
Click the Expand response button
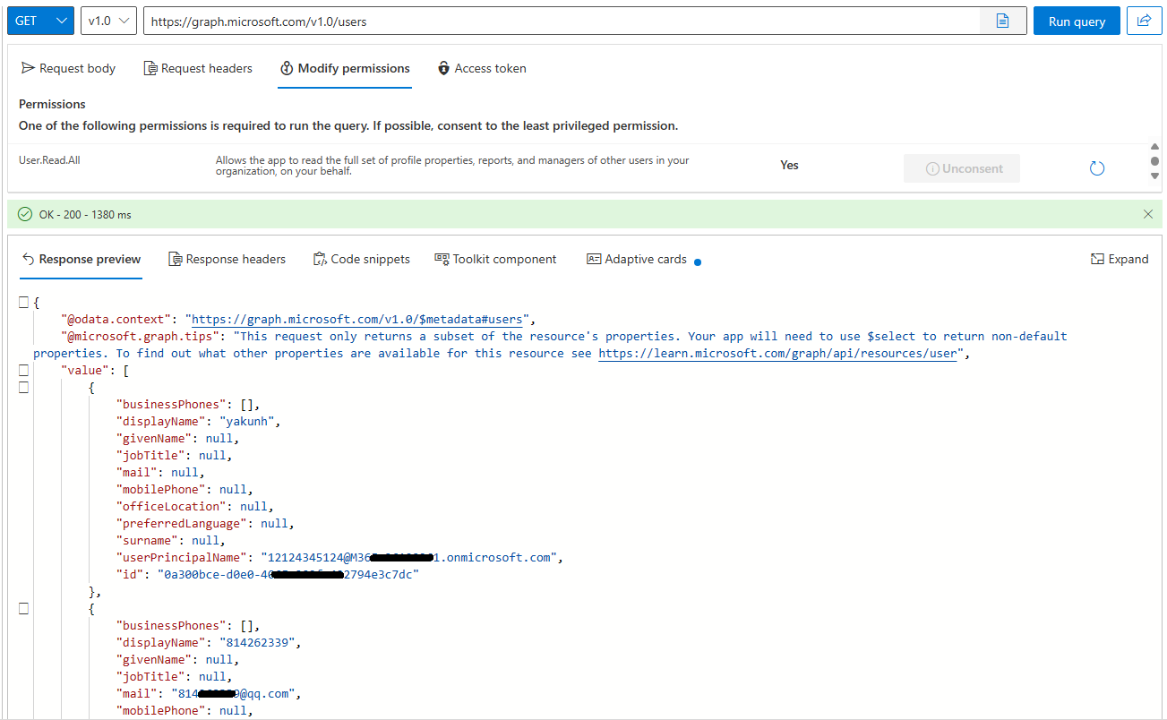pos(1120,259)
